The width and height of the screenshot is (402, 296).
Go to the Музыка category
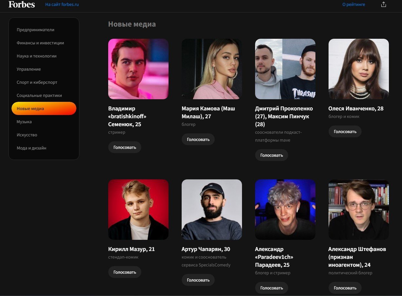(44, 122)
